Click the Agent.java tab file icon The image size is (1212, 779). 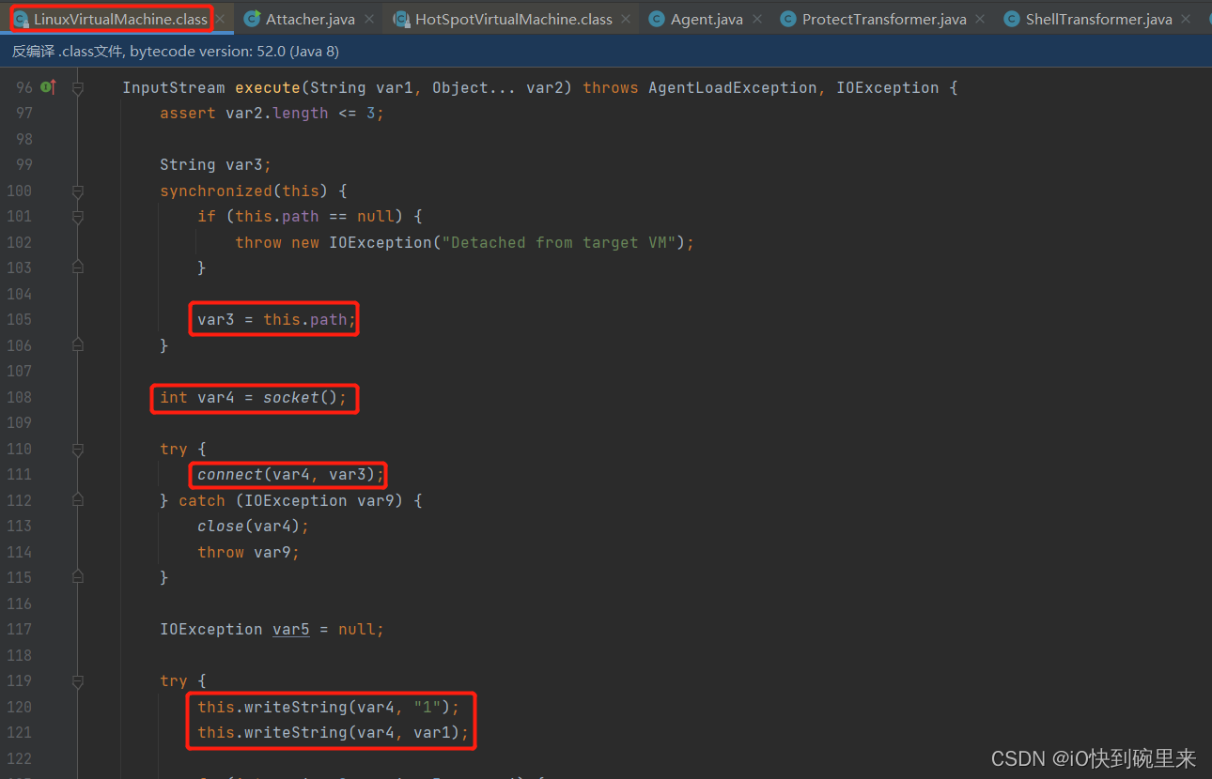click(657, 19)
